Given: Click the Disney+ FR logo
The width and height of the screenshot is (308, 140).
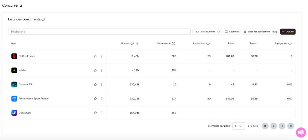Looking at the screenshot, I should [14, 84].
